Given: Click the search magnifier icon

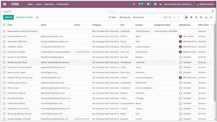Looking at the screenshot, I should pyautogui.click(x=212, y=11).
